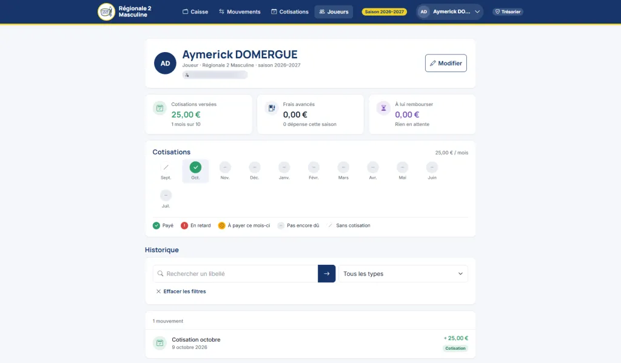Image resolution: width=621 pixels, height=363 pixels.
Task: Click the 1 mois sur 10 text
Action: 186,124
